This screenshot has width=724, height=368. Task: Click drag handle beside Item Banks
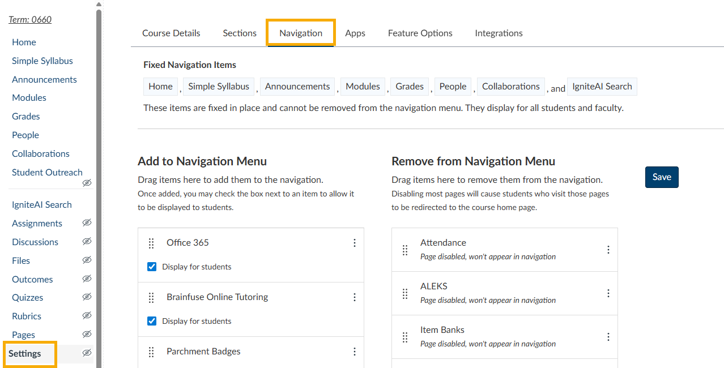click(x=405, y=337)
